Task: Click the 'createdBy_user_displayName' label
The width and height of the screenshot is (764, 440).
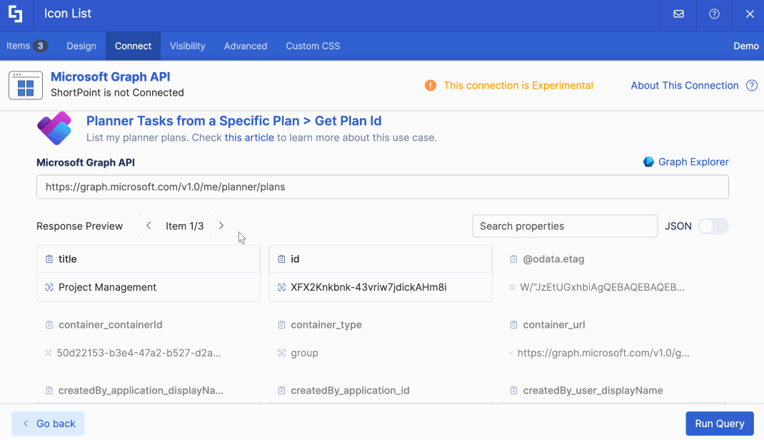Action: [593, 390]
